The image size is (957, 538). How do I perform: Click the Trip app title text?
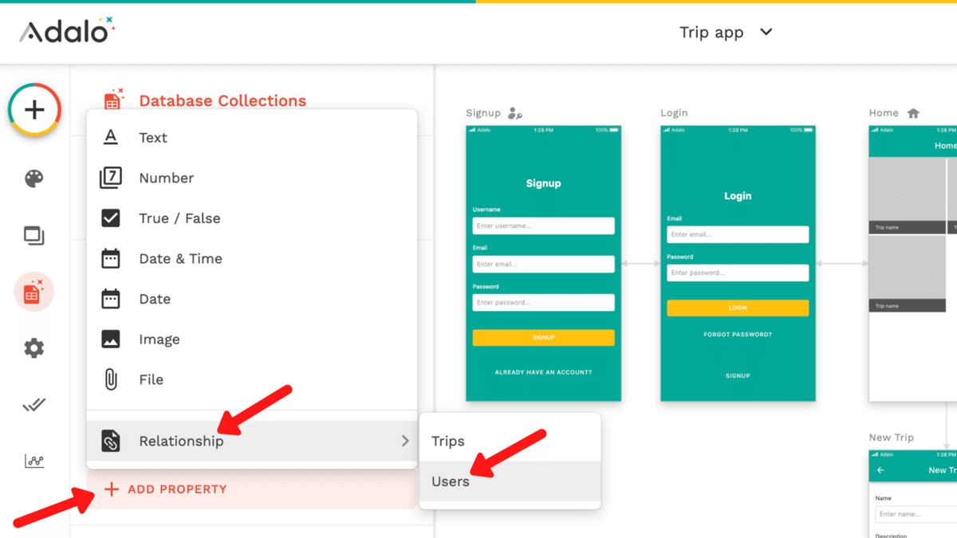711,32
